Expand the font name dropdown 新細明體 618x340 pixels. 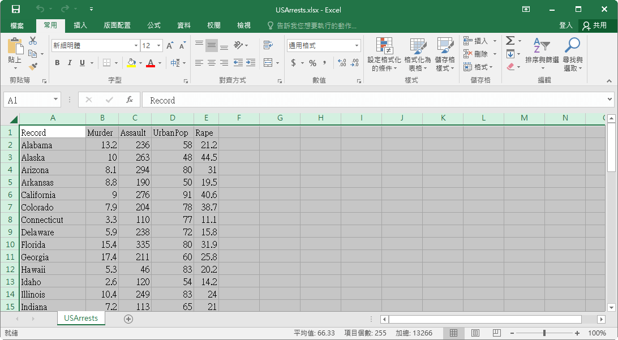tap(136, 46)
